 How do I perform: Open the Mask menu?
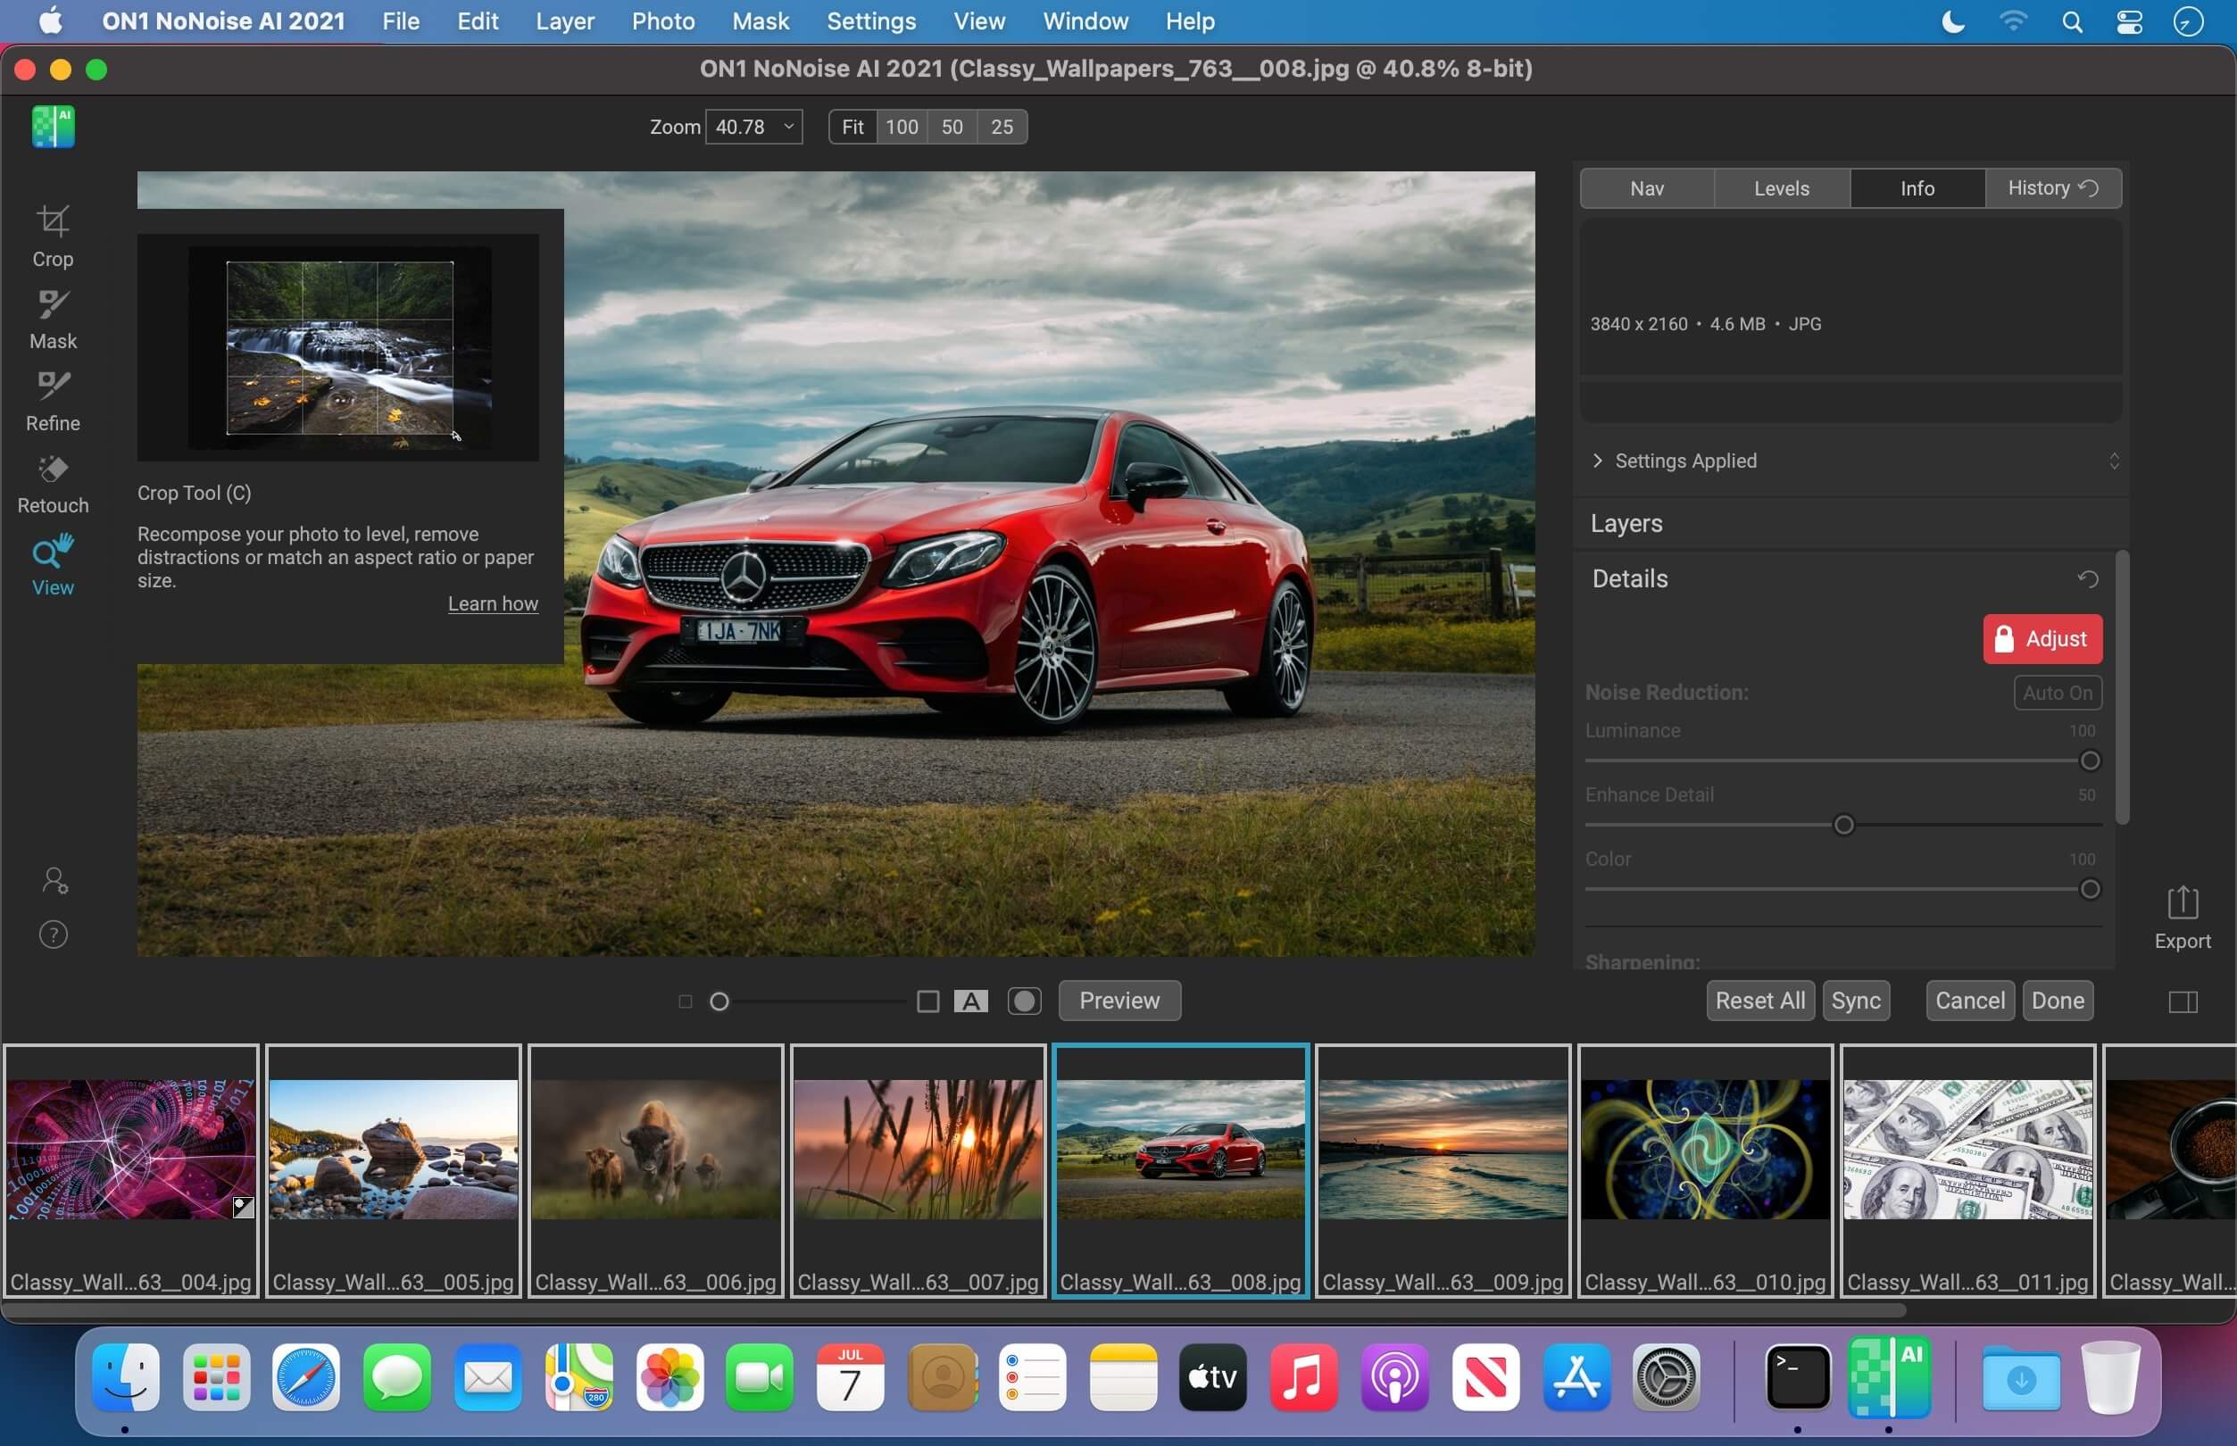[x=760, y=21]
